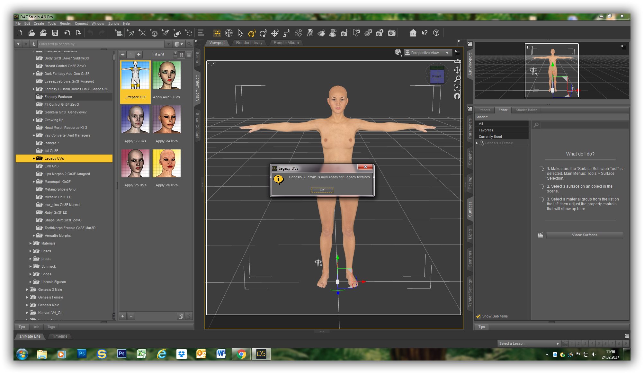Expand the Legacy UVs folder
This screenshot has height=374, width=644.
[34, 158]
